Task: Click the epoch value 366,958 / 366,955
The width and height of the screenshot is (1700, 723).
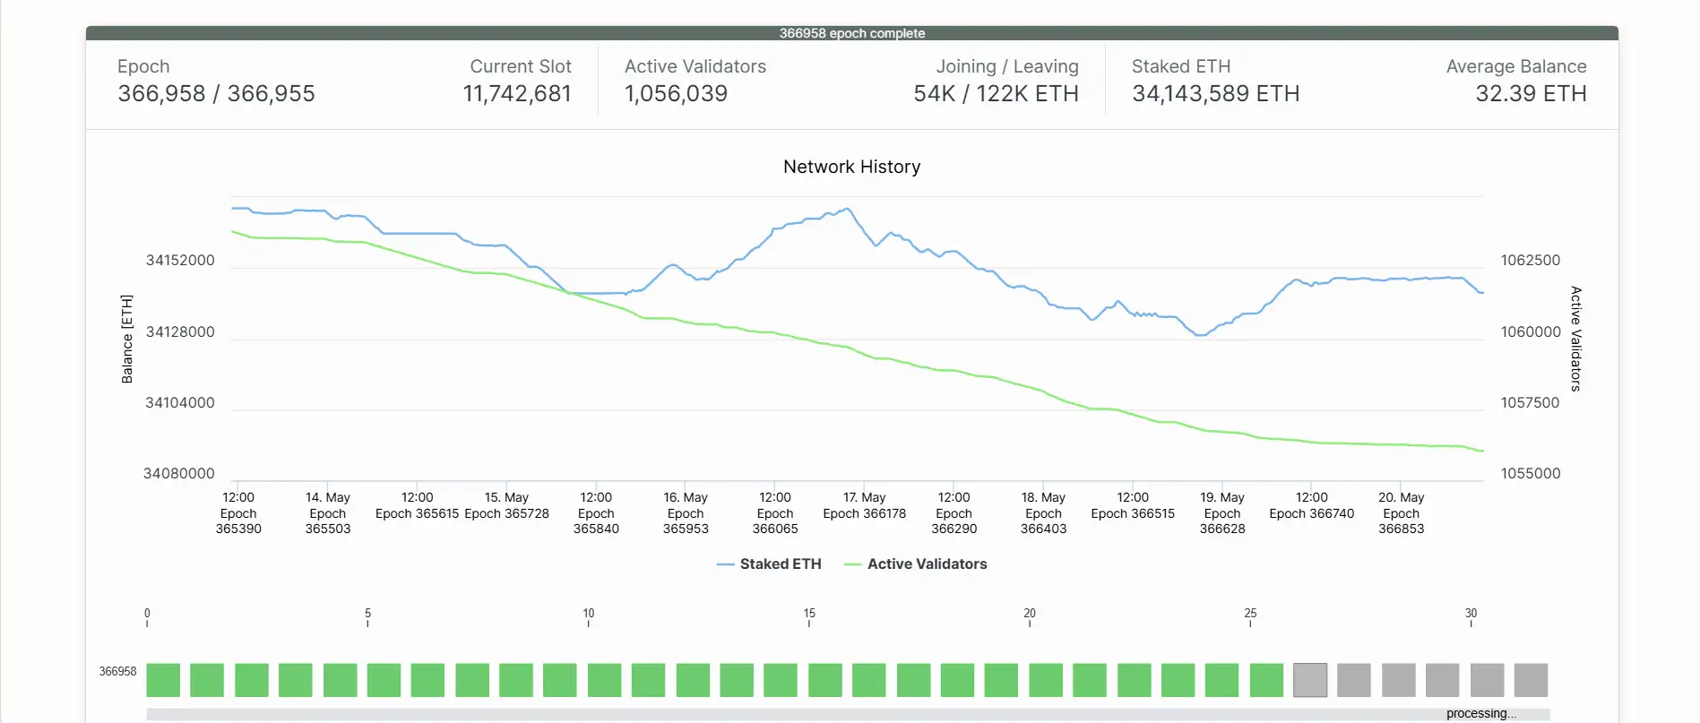Action: (x=216, y=94)
